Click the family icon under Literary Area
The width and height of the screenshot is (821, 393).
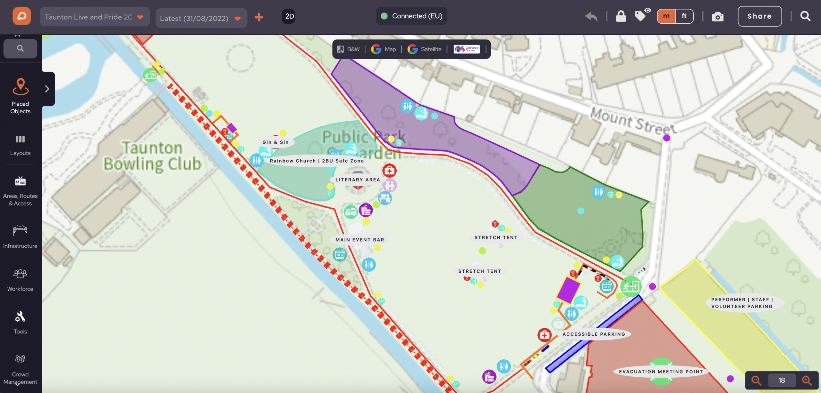[x=390, y=185]
